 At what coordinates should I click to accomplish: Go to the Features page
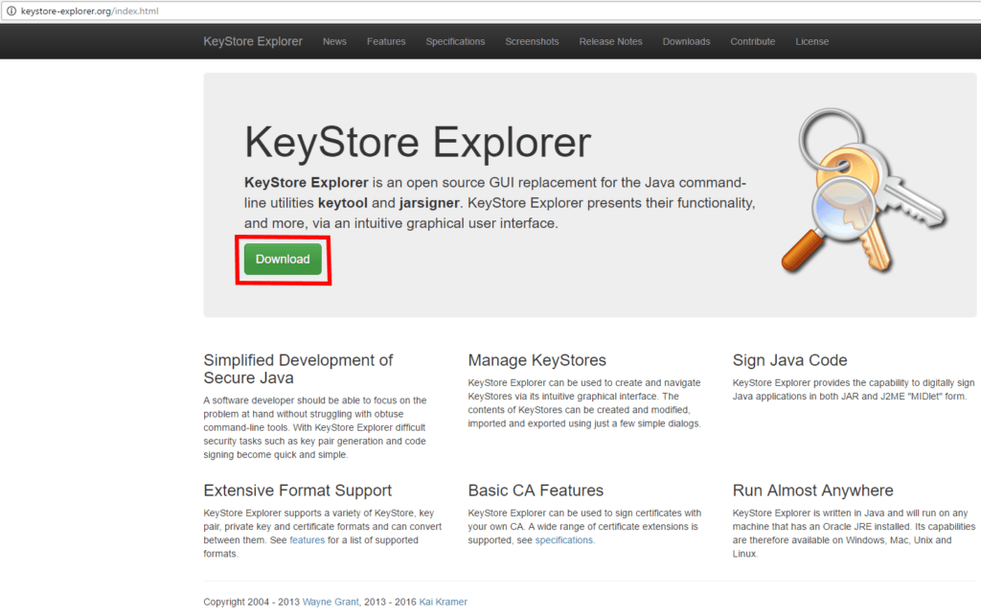click(x=386, y=41)
